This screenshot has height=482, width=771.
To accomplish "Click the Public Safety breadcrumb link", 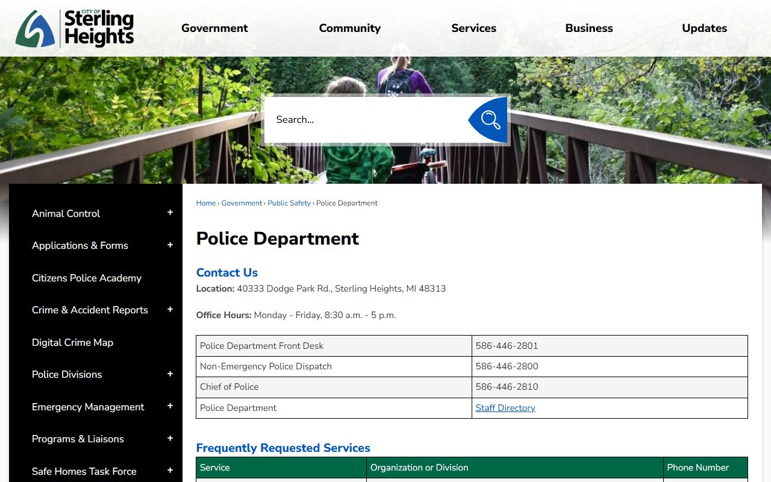I will (289, 203).
